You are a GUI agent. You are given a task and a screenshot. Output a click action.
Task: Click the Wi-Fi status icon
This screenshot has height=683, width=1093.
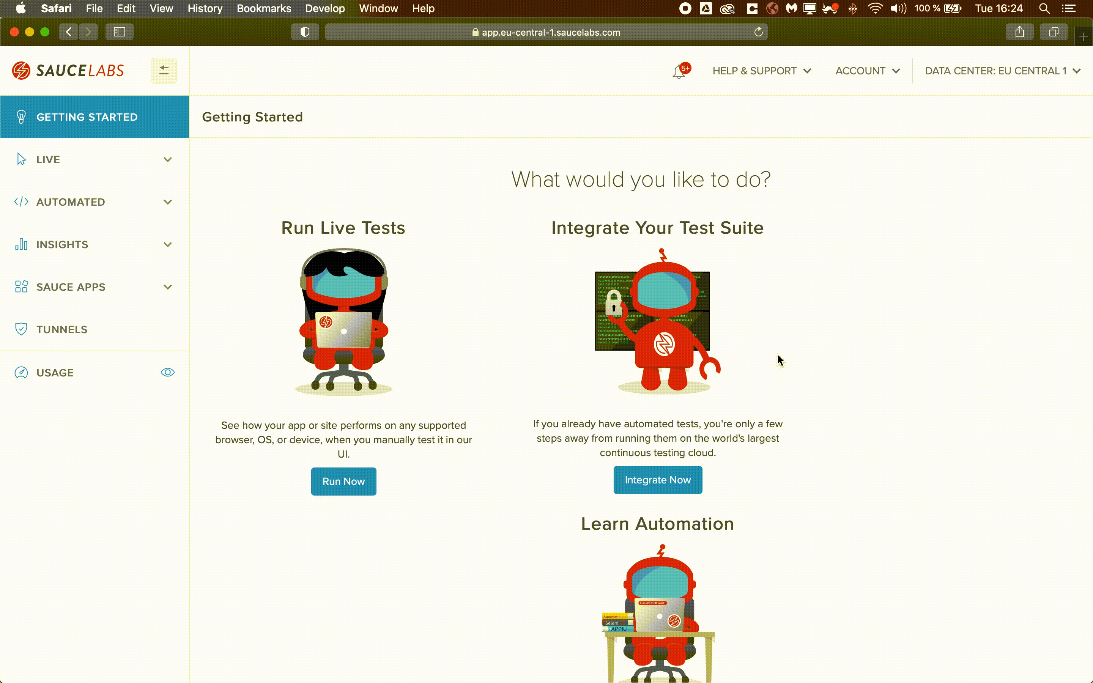875,9
